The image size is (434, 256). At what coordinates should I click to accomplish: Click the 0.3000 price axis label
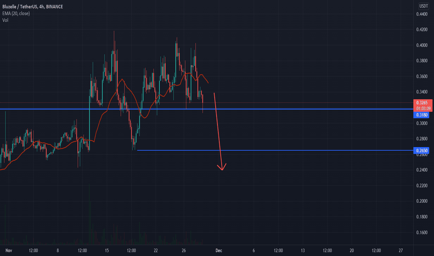[422, 123]
